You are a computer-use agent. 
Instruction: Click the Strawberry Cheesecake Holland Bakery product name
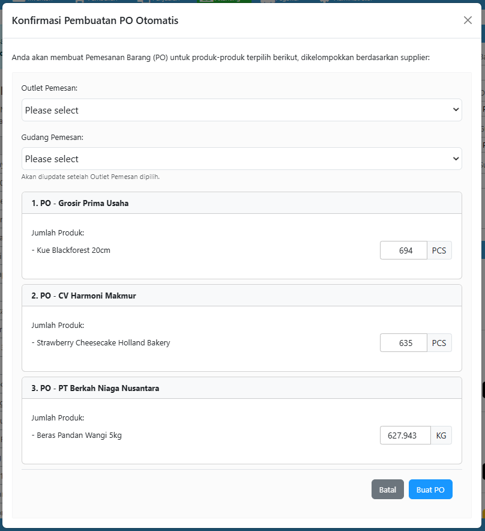click(103, 343)
